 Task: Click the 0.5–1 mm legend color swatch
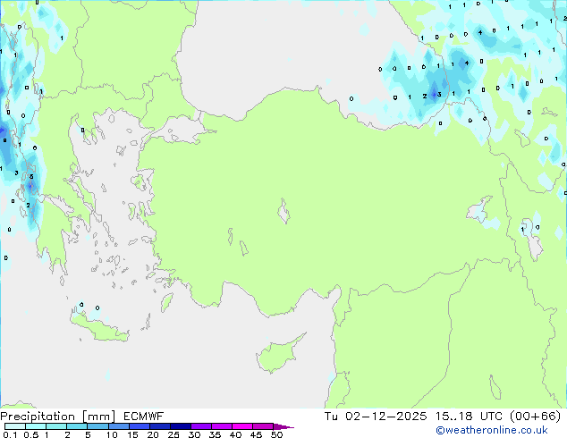(36, 426)
